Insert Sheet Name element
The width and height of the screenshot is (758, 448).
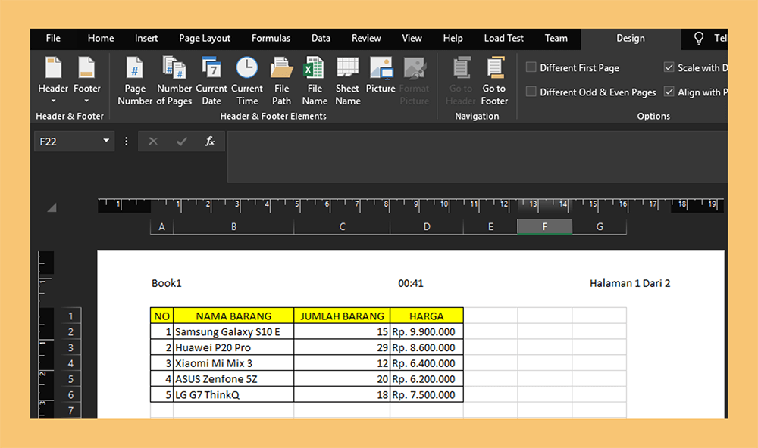[348, 81]
